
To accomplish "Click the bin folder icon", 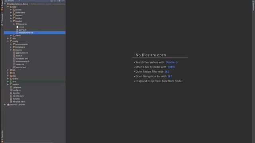I will [x=12, y=39].
